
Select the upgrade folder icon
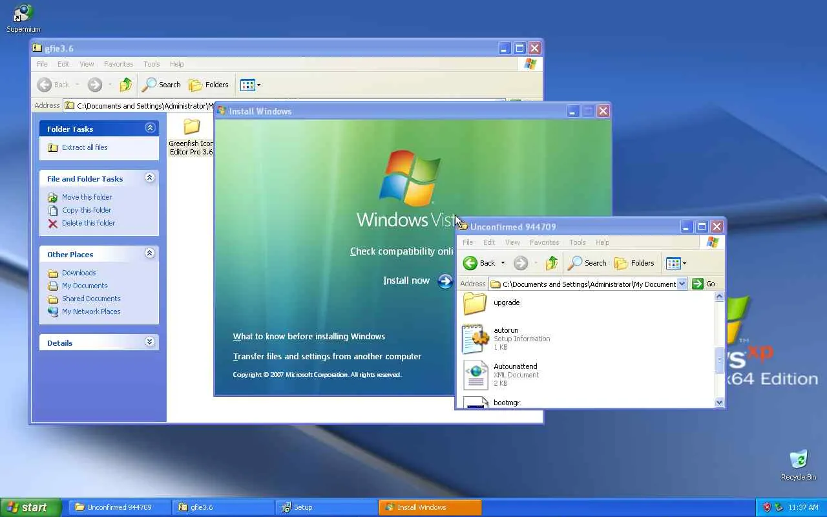click(475, 302)
